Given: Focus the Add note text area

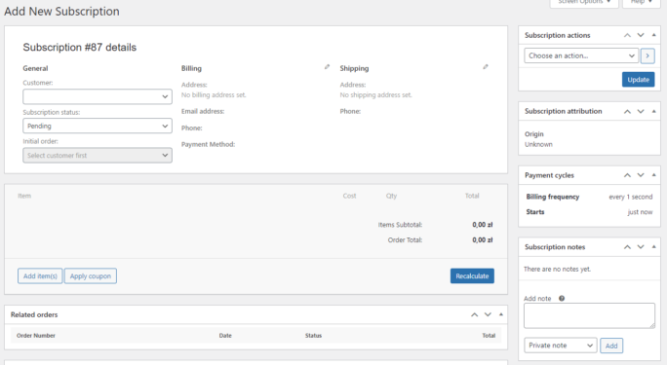Looking at the screenshot, I should 589,315.
